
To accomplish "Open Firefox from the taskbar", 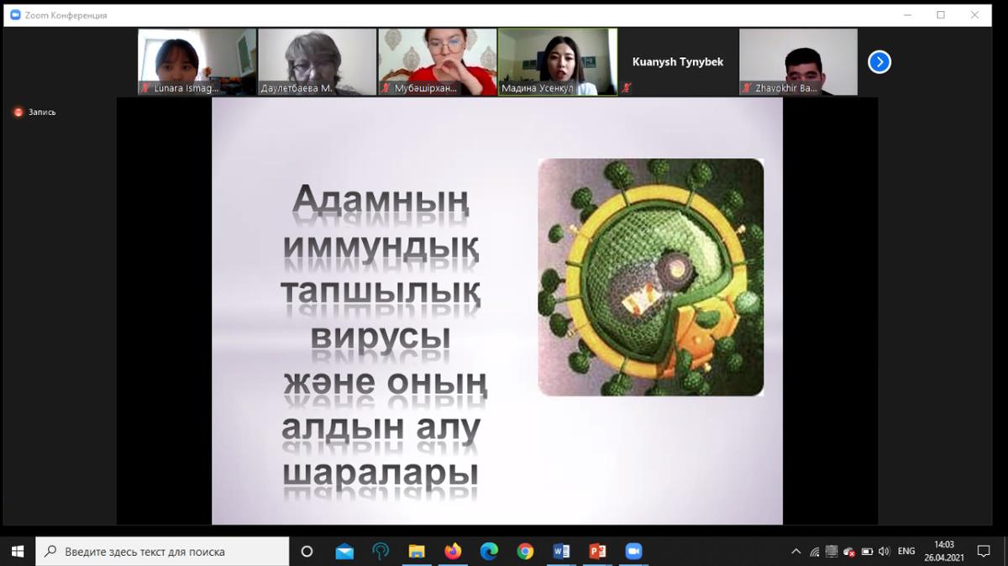I will tap(453, 552).
